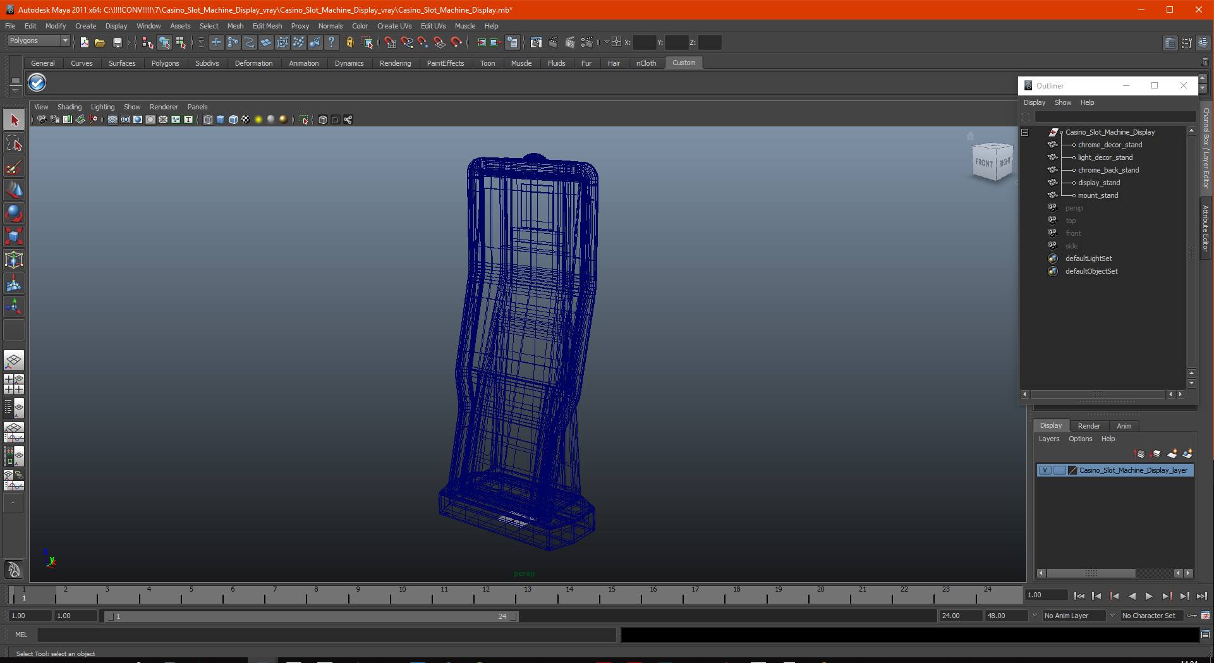Open the No Anim Layer dropdown arrow

coord(1035,616)
